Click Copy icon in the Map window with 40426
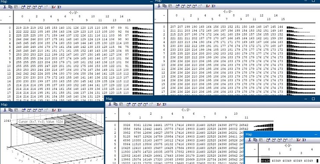 255,140
